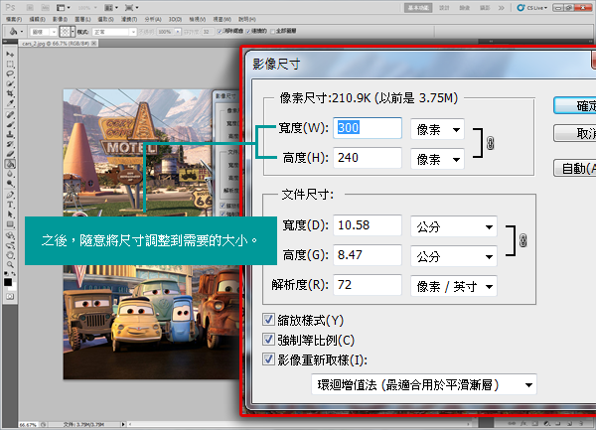596x430 pixels.
Task: Click the document width field showing 10.58
Action: pos(368,225)
